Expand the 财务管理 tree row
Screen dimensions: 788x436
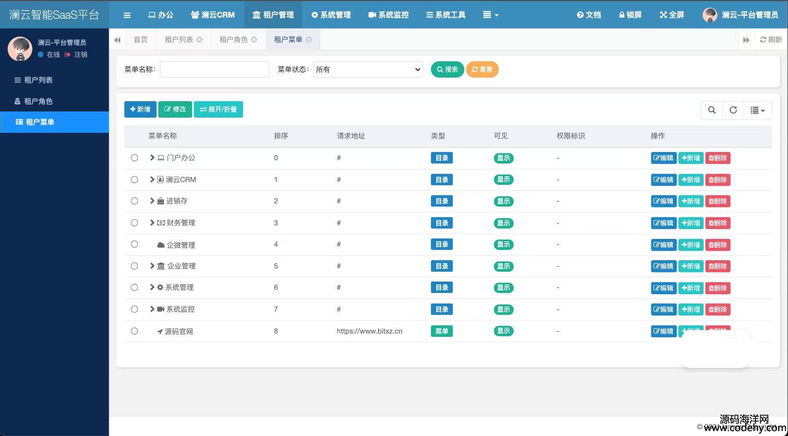(x=152, y=223)
